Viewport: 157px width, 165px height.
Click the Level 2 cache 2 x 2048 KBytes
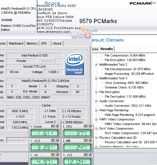(72, 122)
